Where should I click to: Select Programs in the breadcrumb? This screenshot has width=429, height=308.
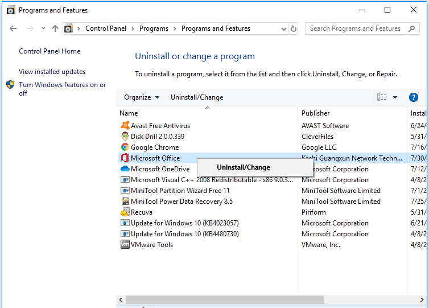click(154, 28)
